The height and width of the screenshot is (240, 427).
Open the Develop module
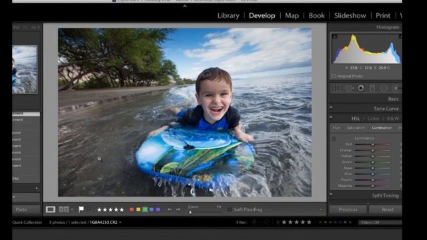(262, 16)
